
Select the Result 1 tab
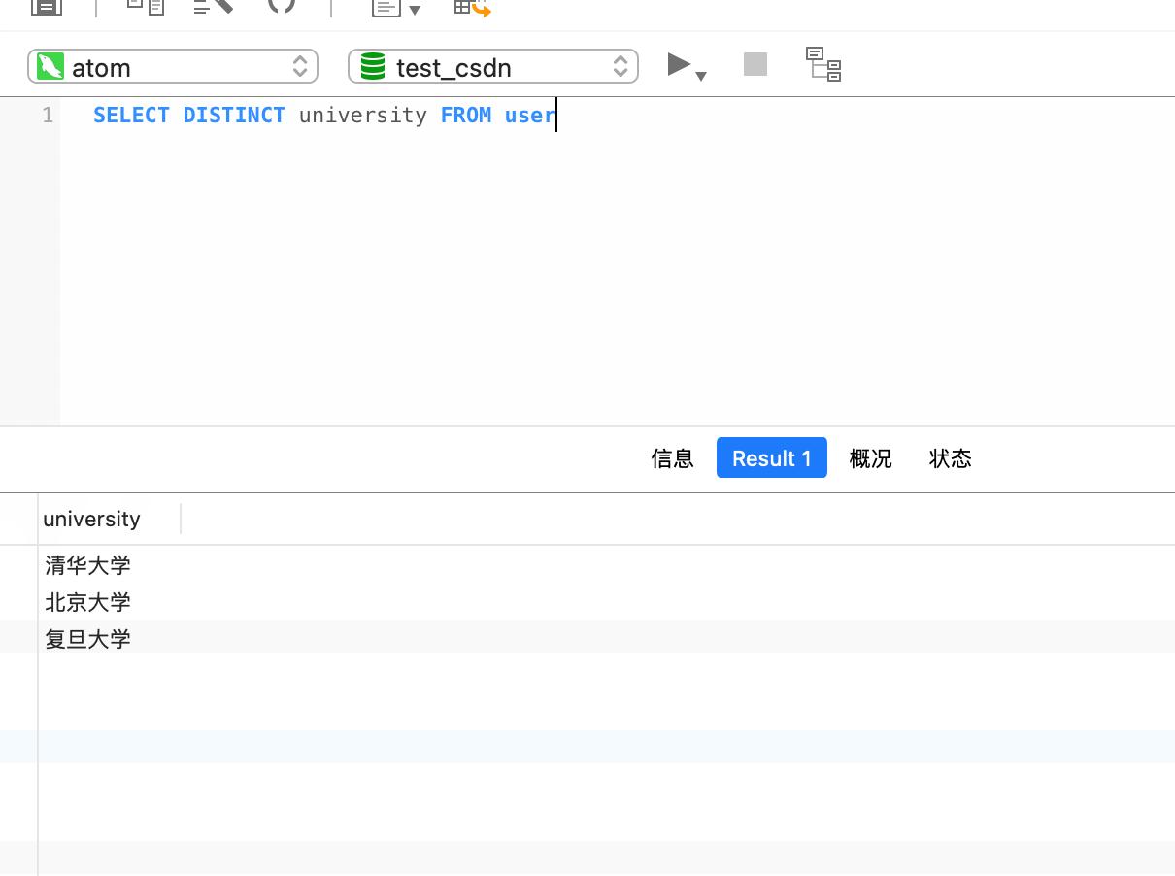click(x=772, y=457)
